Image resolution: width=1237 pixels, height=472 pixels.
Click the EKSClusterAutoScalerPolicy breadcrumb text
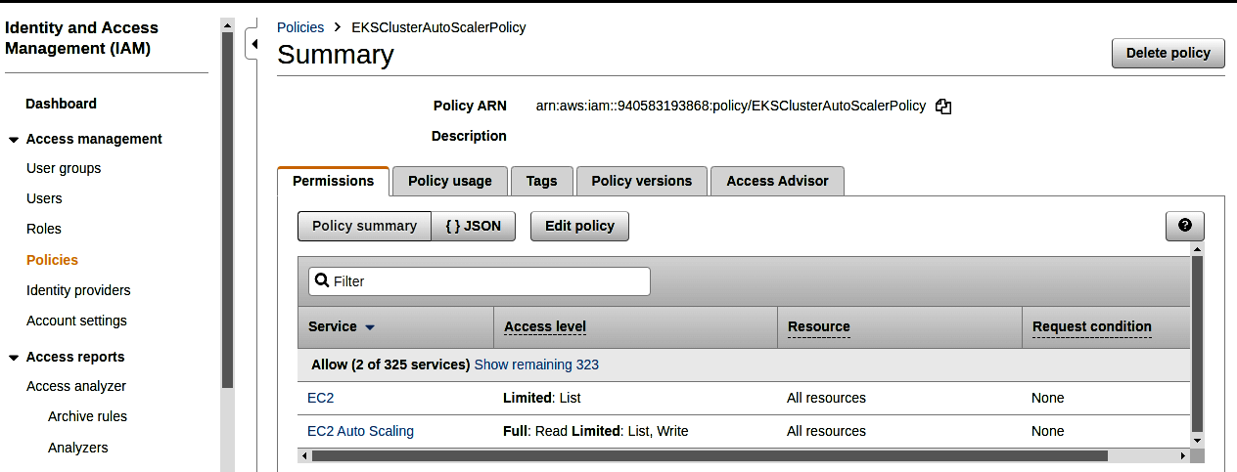coord(438,27)
